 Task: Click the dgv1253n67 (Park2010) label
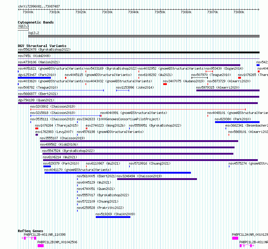[x=37, y=75]
